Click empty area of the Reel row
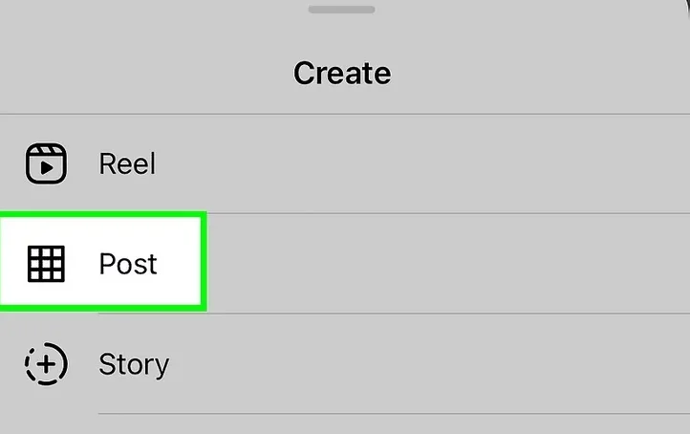Screen dimensions: 690x434 point(430,163)
